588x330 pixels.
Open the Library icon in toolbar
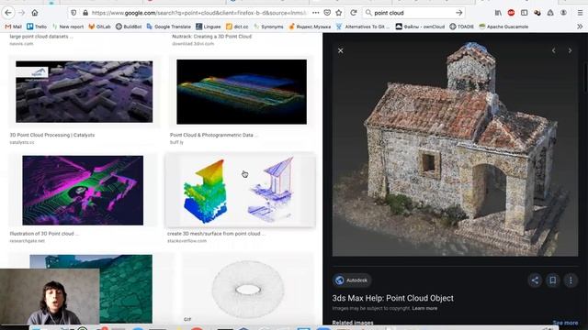coord(498,13)
